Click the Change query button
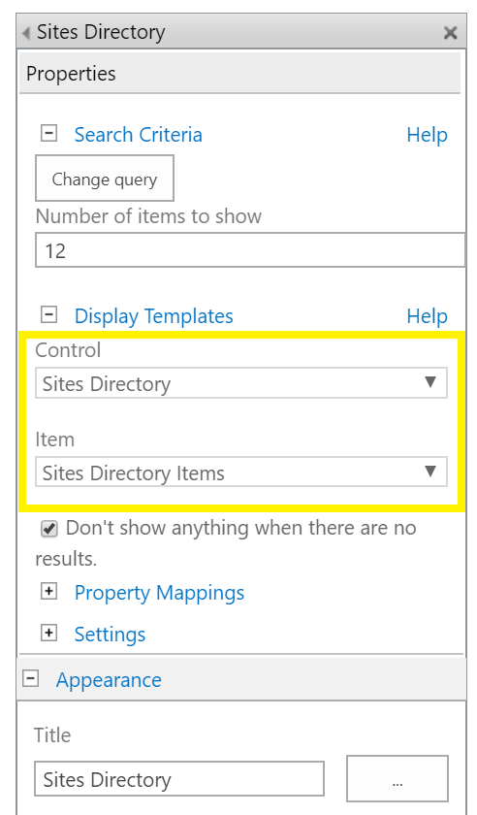The width and height of the screenshot is (477, 815). (105, 179)
